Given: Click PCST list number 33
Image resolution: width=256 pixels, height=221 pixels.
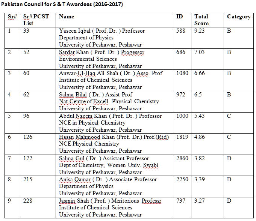Looking at the screenshot, I should click(x=26, y=31).
